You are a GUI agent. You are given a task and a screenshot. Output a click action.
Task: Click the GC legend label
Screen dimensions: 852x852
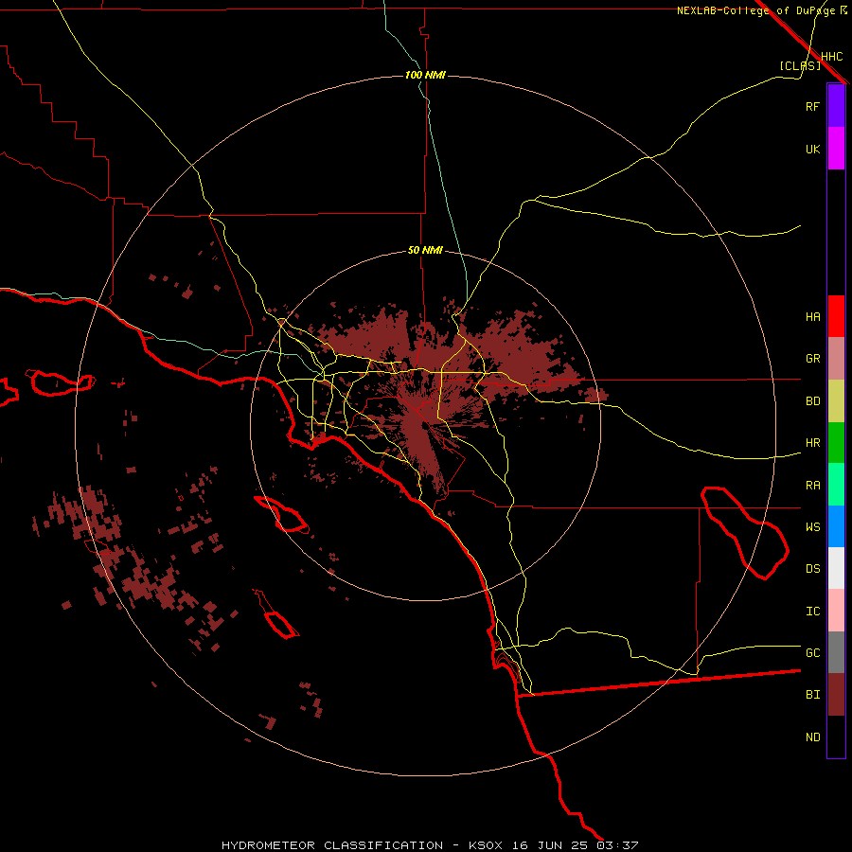click(812, 653)
